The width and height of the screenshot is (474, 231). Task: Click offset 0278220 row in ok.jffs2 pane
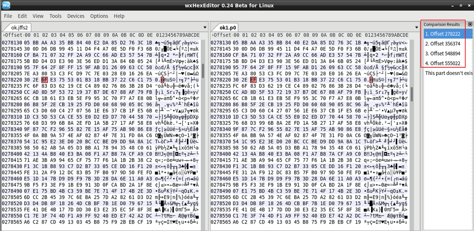pyautogui.click(x=11, y=80)
